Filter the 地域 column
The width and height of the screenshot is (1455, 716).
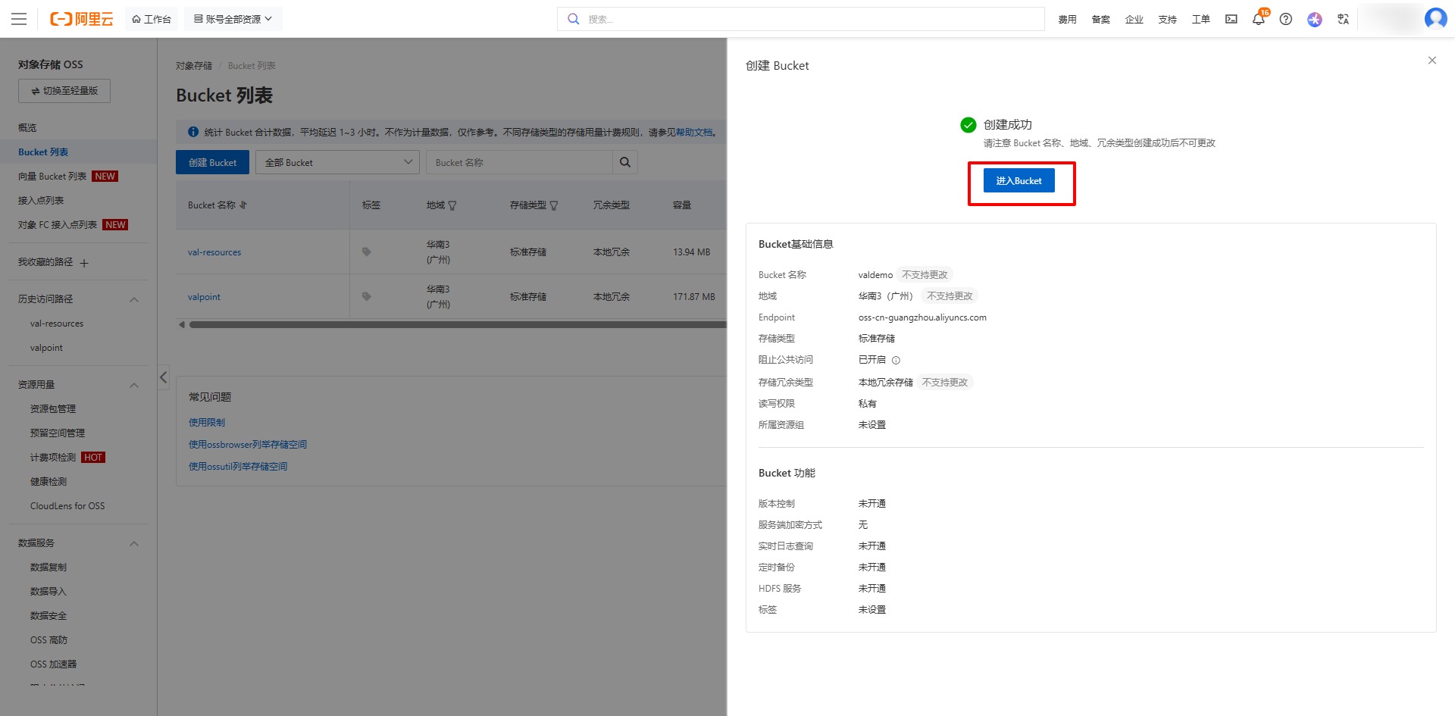[x=452, y=205]
